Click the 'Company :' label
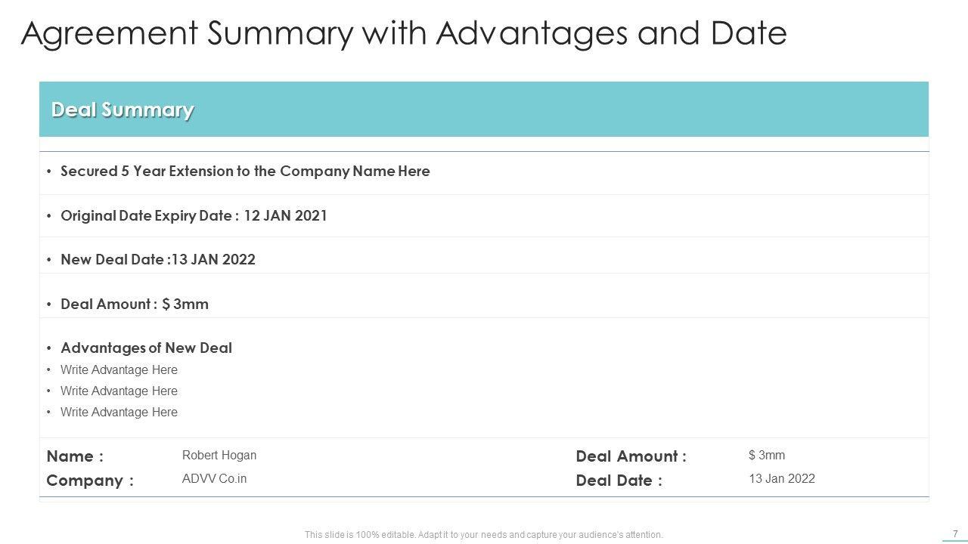The image size is (968, 544). pos(90,481)
